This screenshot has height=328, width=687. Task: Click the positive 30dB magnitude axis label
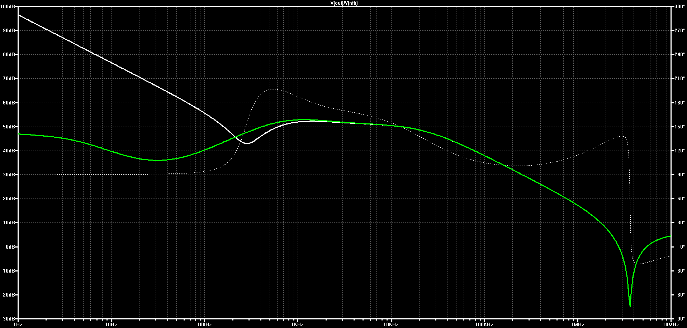[x=9, y=175]
